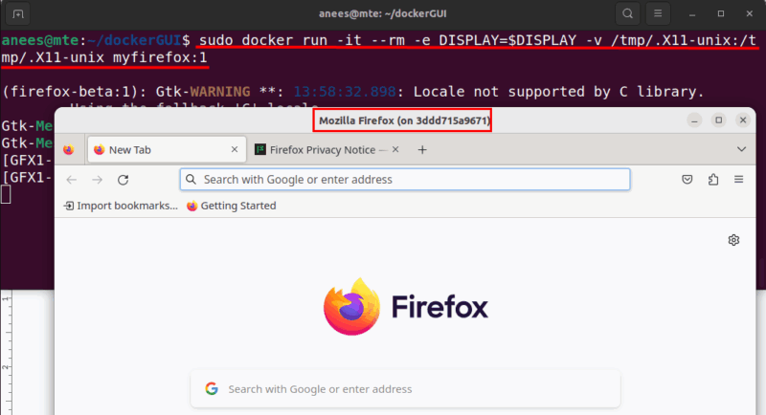Close the New Tab tab

(235, 150)
